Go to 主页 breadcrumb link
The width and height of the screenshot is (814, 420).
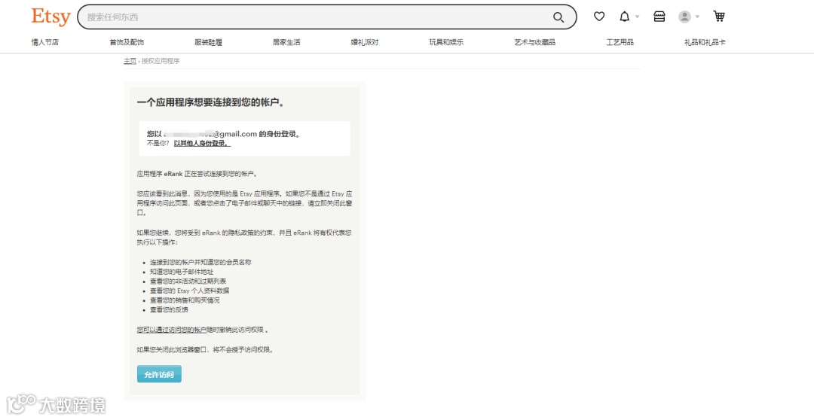(130, 61)
